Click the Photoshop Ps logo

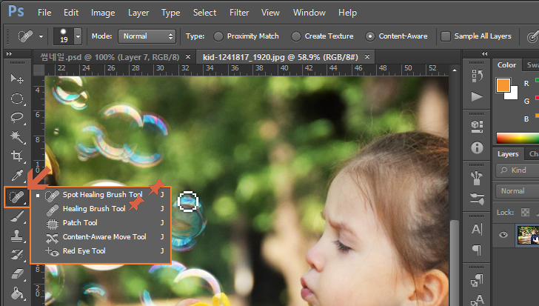pyautogui.click(x=16, y=11)
